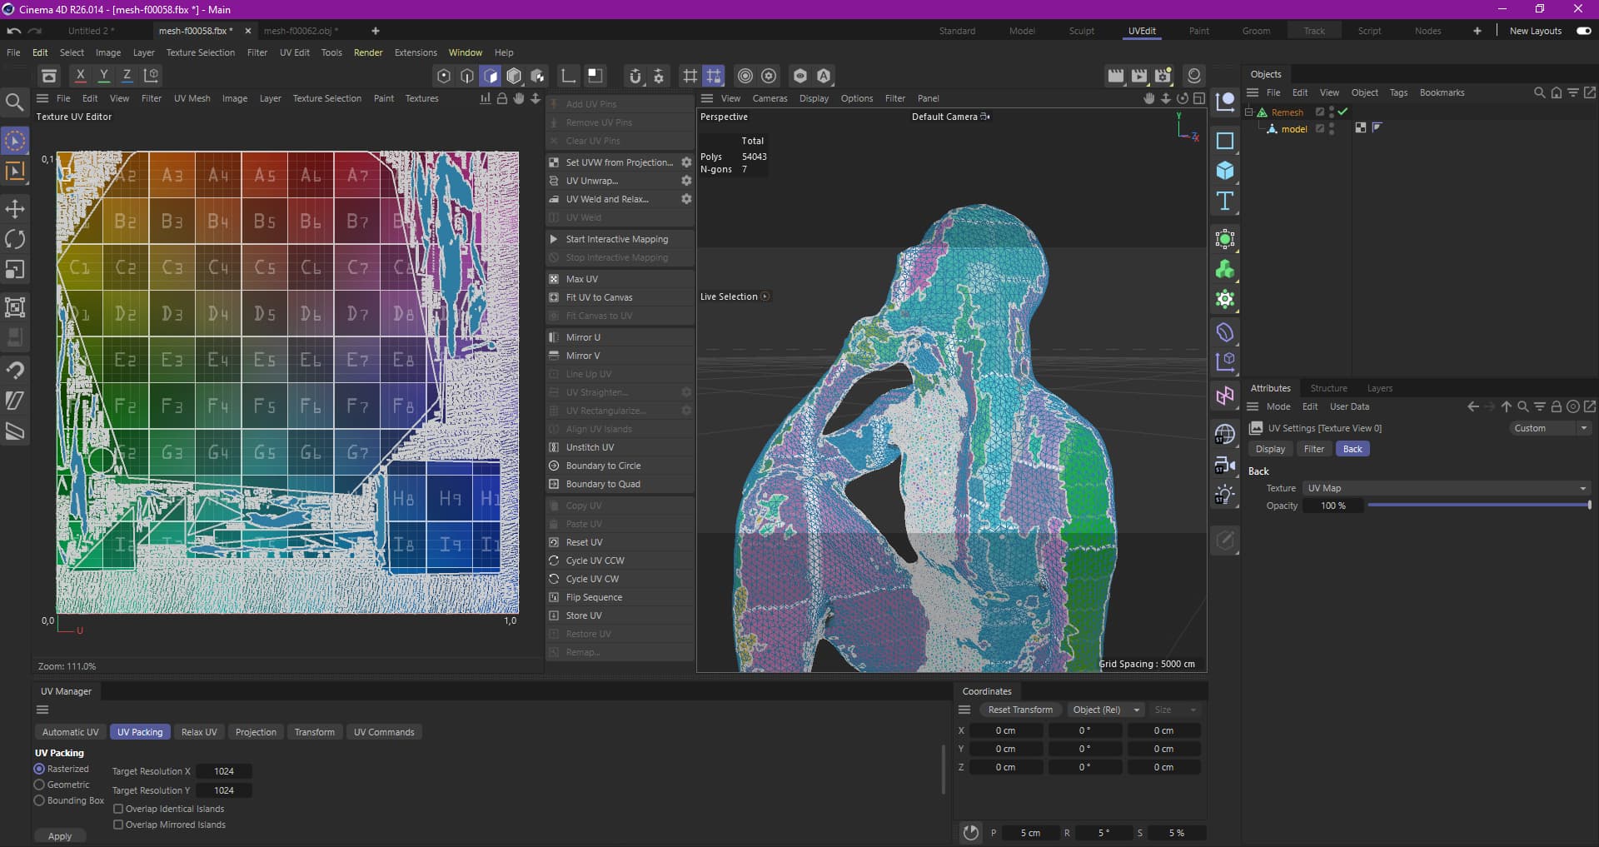Screen dimensions: 1599x847
Task: Enable Overlap Identical Islands checkbox
Action: point(118,809)
